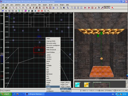Expand the target entity submenu
The width and height of the screenshot is (128, 96).
[x=53, y=82]
